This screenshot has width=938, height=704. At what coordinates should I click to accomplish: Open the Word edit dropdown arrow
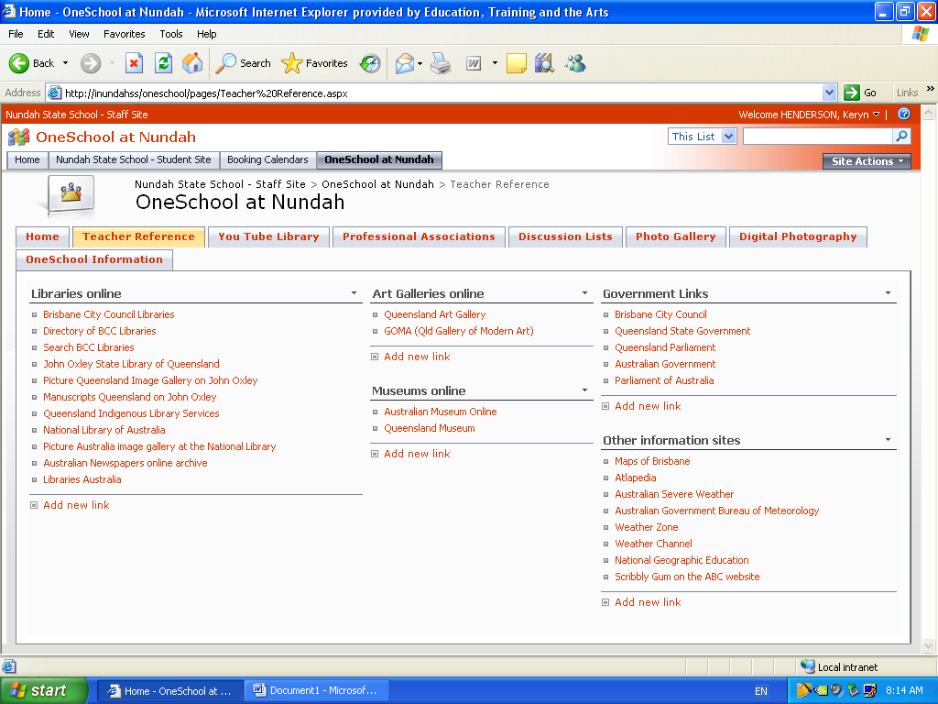point(495,63)
